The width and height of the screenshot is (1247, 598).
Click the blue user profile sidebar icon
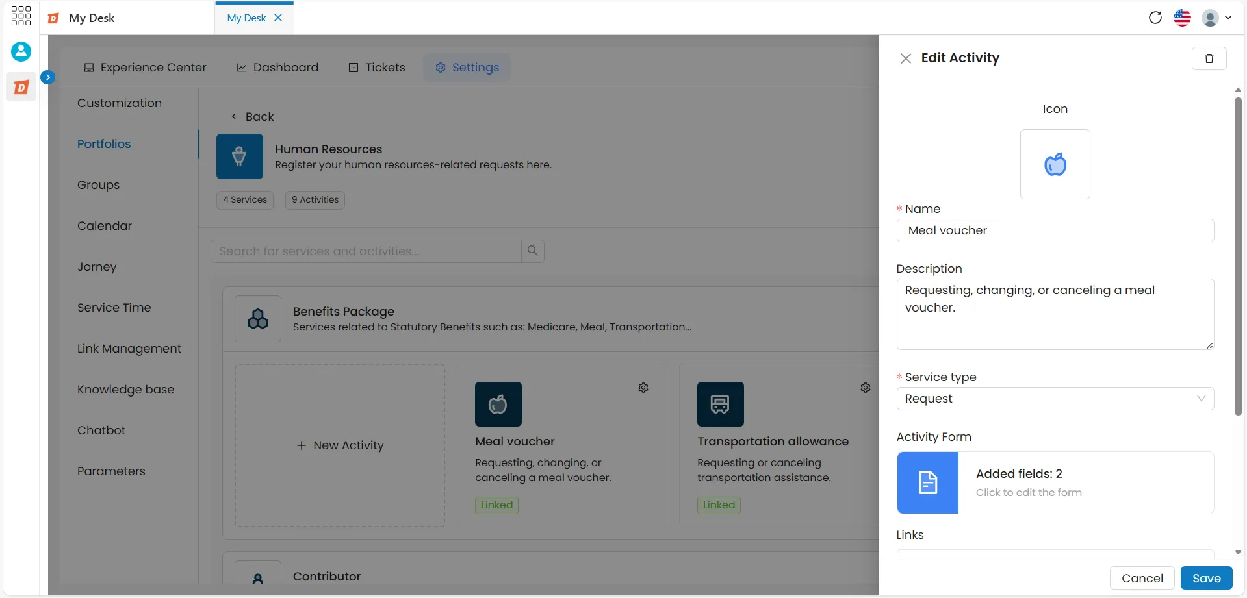click(x=21, y=51)
